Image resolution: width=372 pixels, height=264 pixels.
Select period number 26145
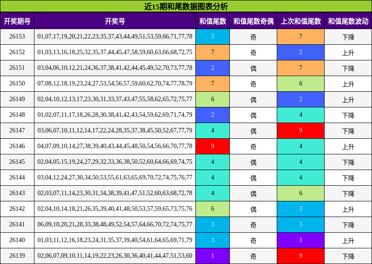click(17, 162)
